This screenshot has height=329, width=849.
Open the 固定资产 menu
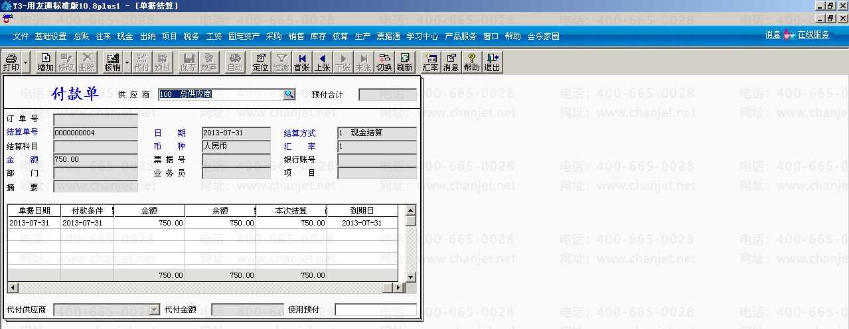point(244,36)
